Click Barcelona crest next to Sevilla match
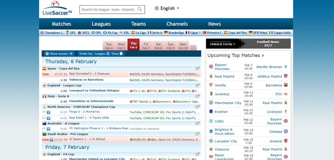This screenshot has width=334, height=160. [x=286, y=85]
